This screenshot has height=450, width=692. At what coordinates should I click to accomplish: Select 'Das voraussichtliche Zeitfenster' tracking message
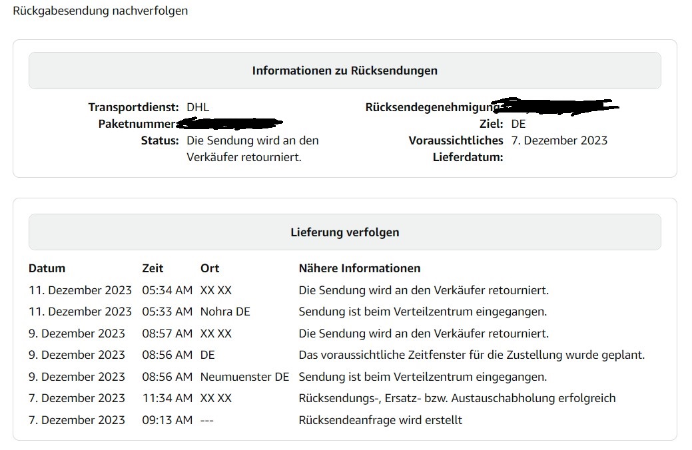[x=472, y=355]
